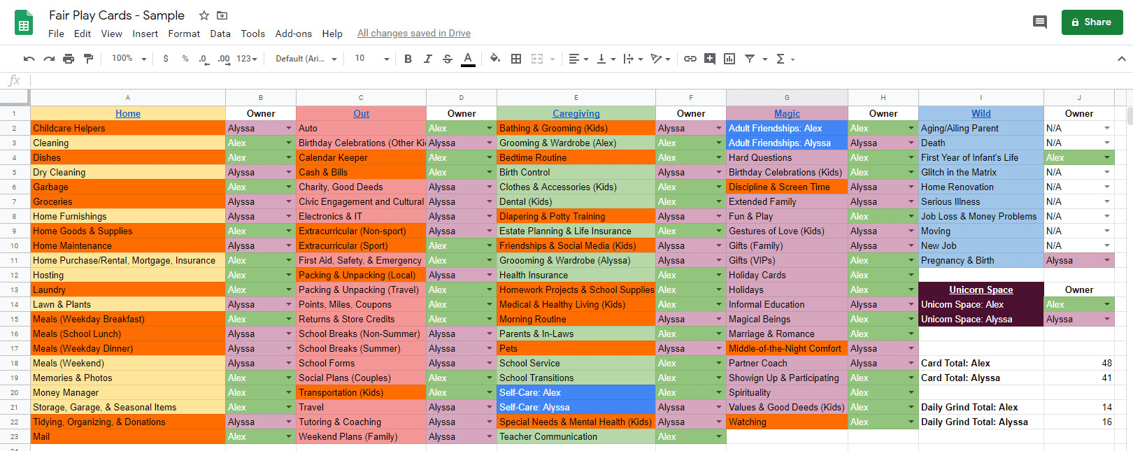Click the Magic header link

click(x=788, y=114)
